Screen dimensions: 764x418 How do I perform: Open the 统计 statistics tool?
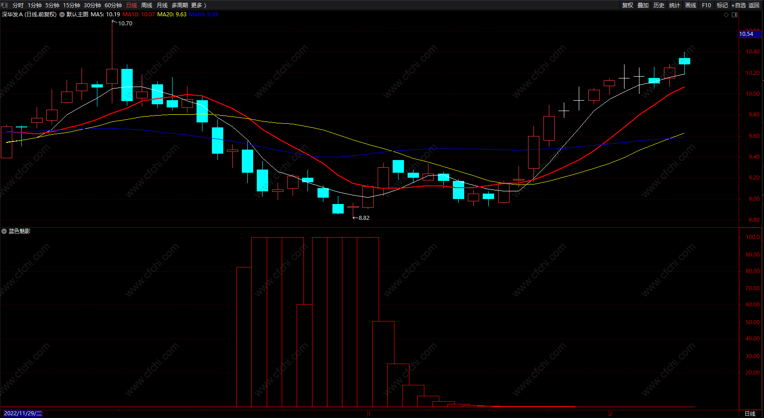675,5
